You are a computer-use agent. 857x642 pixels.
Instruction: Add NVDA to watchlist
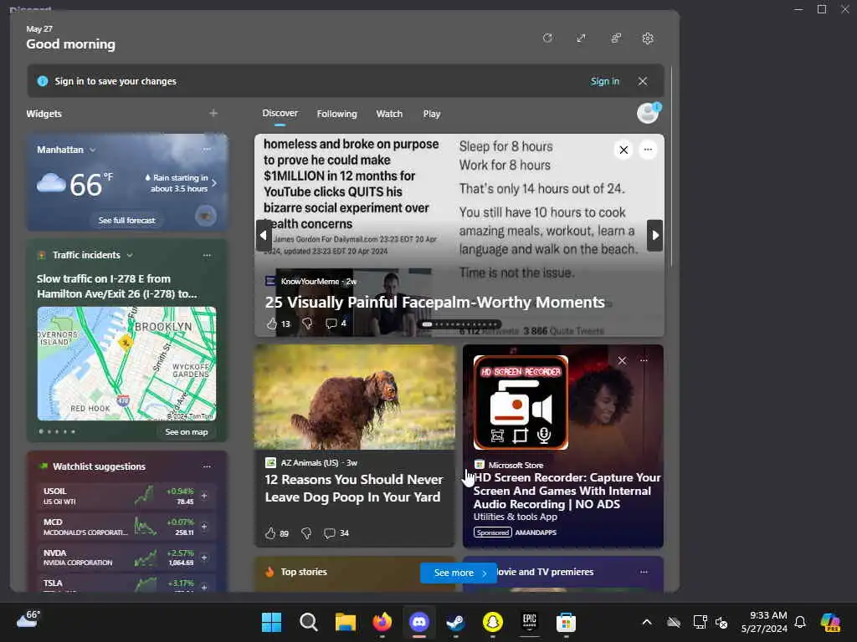click(x=204, y=558)
